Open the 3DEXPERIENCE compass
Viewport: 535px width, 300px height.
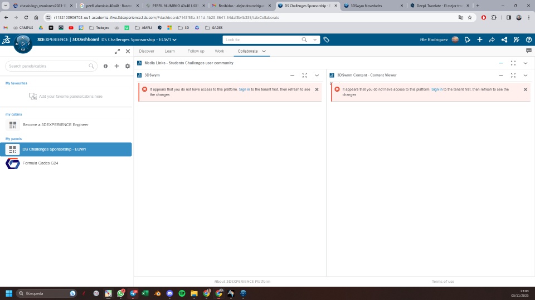pyautogui.click(x=23, y=43)
